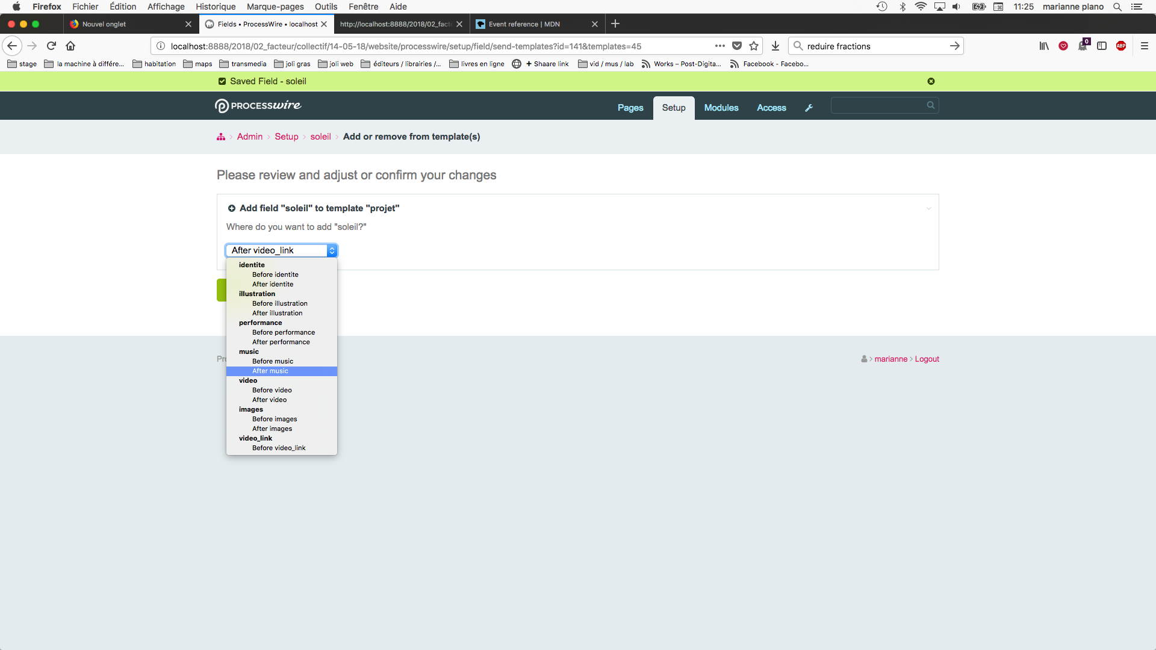The width and height of the screenshot is (1156, 650).
Task: Click the sitemap tree icon in breadcrumb
Action: pyautogui.click(x=221, y=137)
